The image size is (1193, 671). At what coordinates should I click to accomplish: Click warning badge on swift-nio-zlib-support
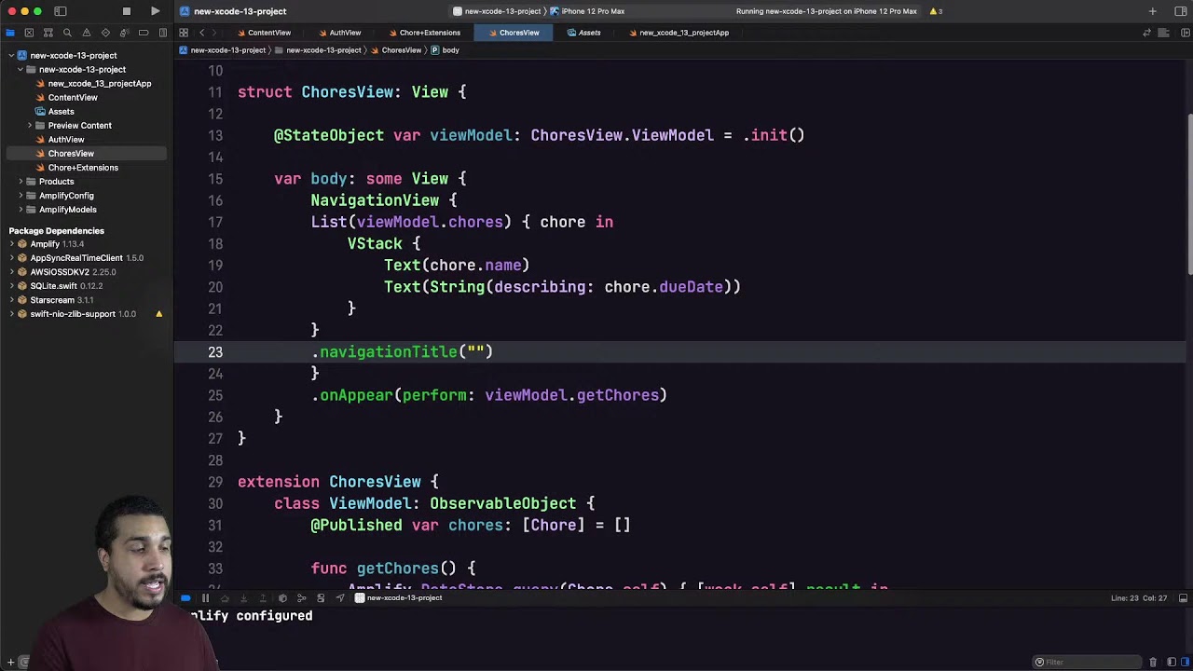(158, 314)
